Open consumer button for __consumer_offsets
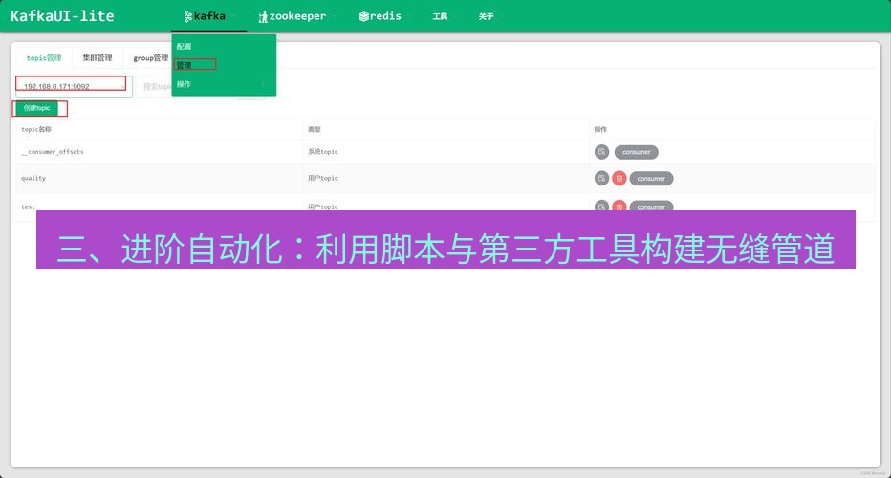Screen dimensions: 891x478 coord(637,152)
